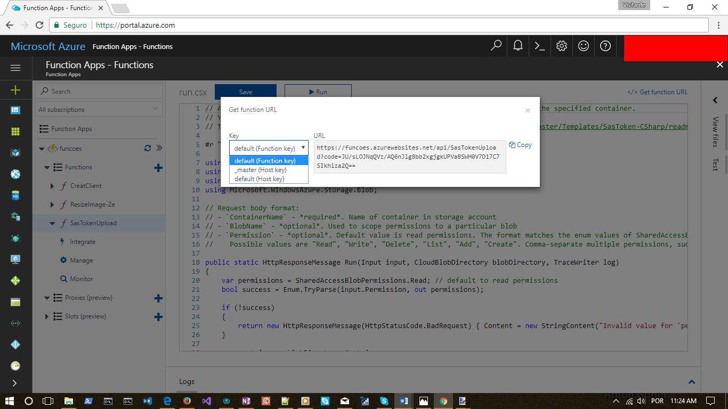
Task: Add new function with Functions plus icon
Action: tap(158, 168)
